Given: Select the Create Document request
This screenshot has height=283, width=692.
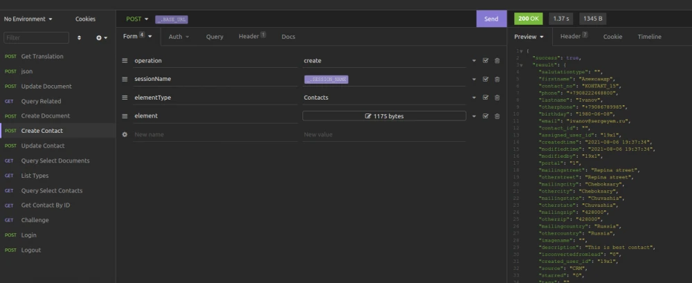Looking at the screenshot, I should pyautogui.click(x=58, y=116).
